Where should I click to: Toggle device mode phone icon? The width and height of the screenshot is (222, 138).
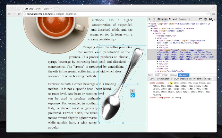pos(154,19)
